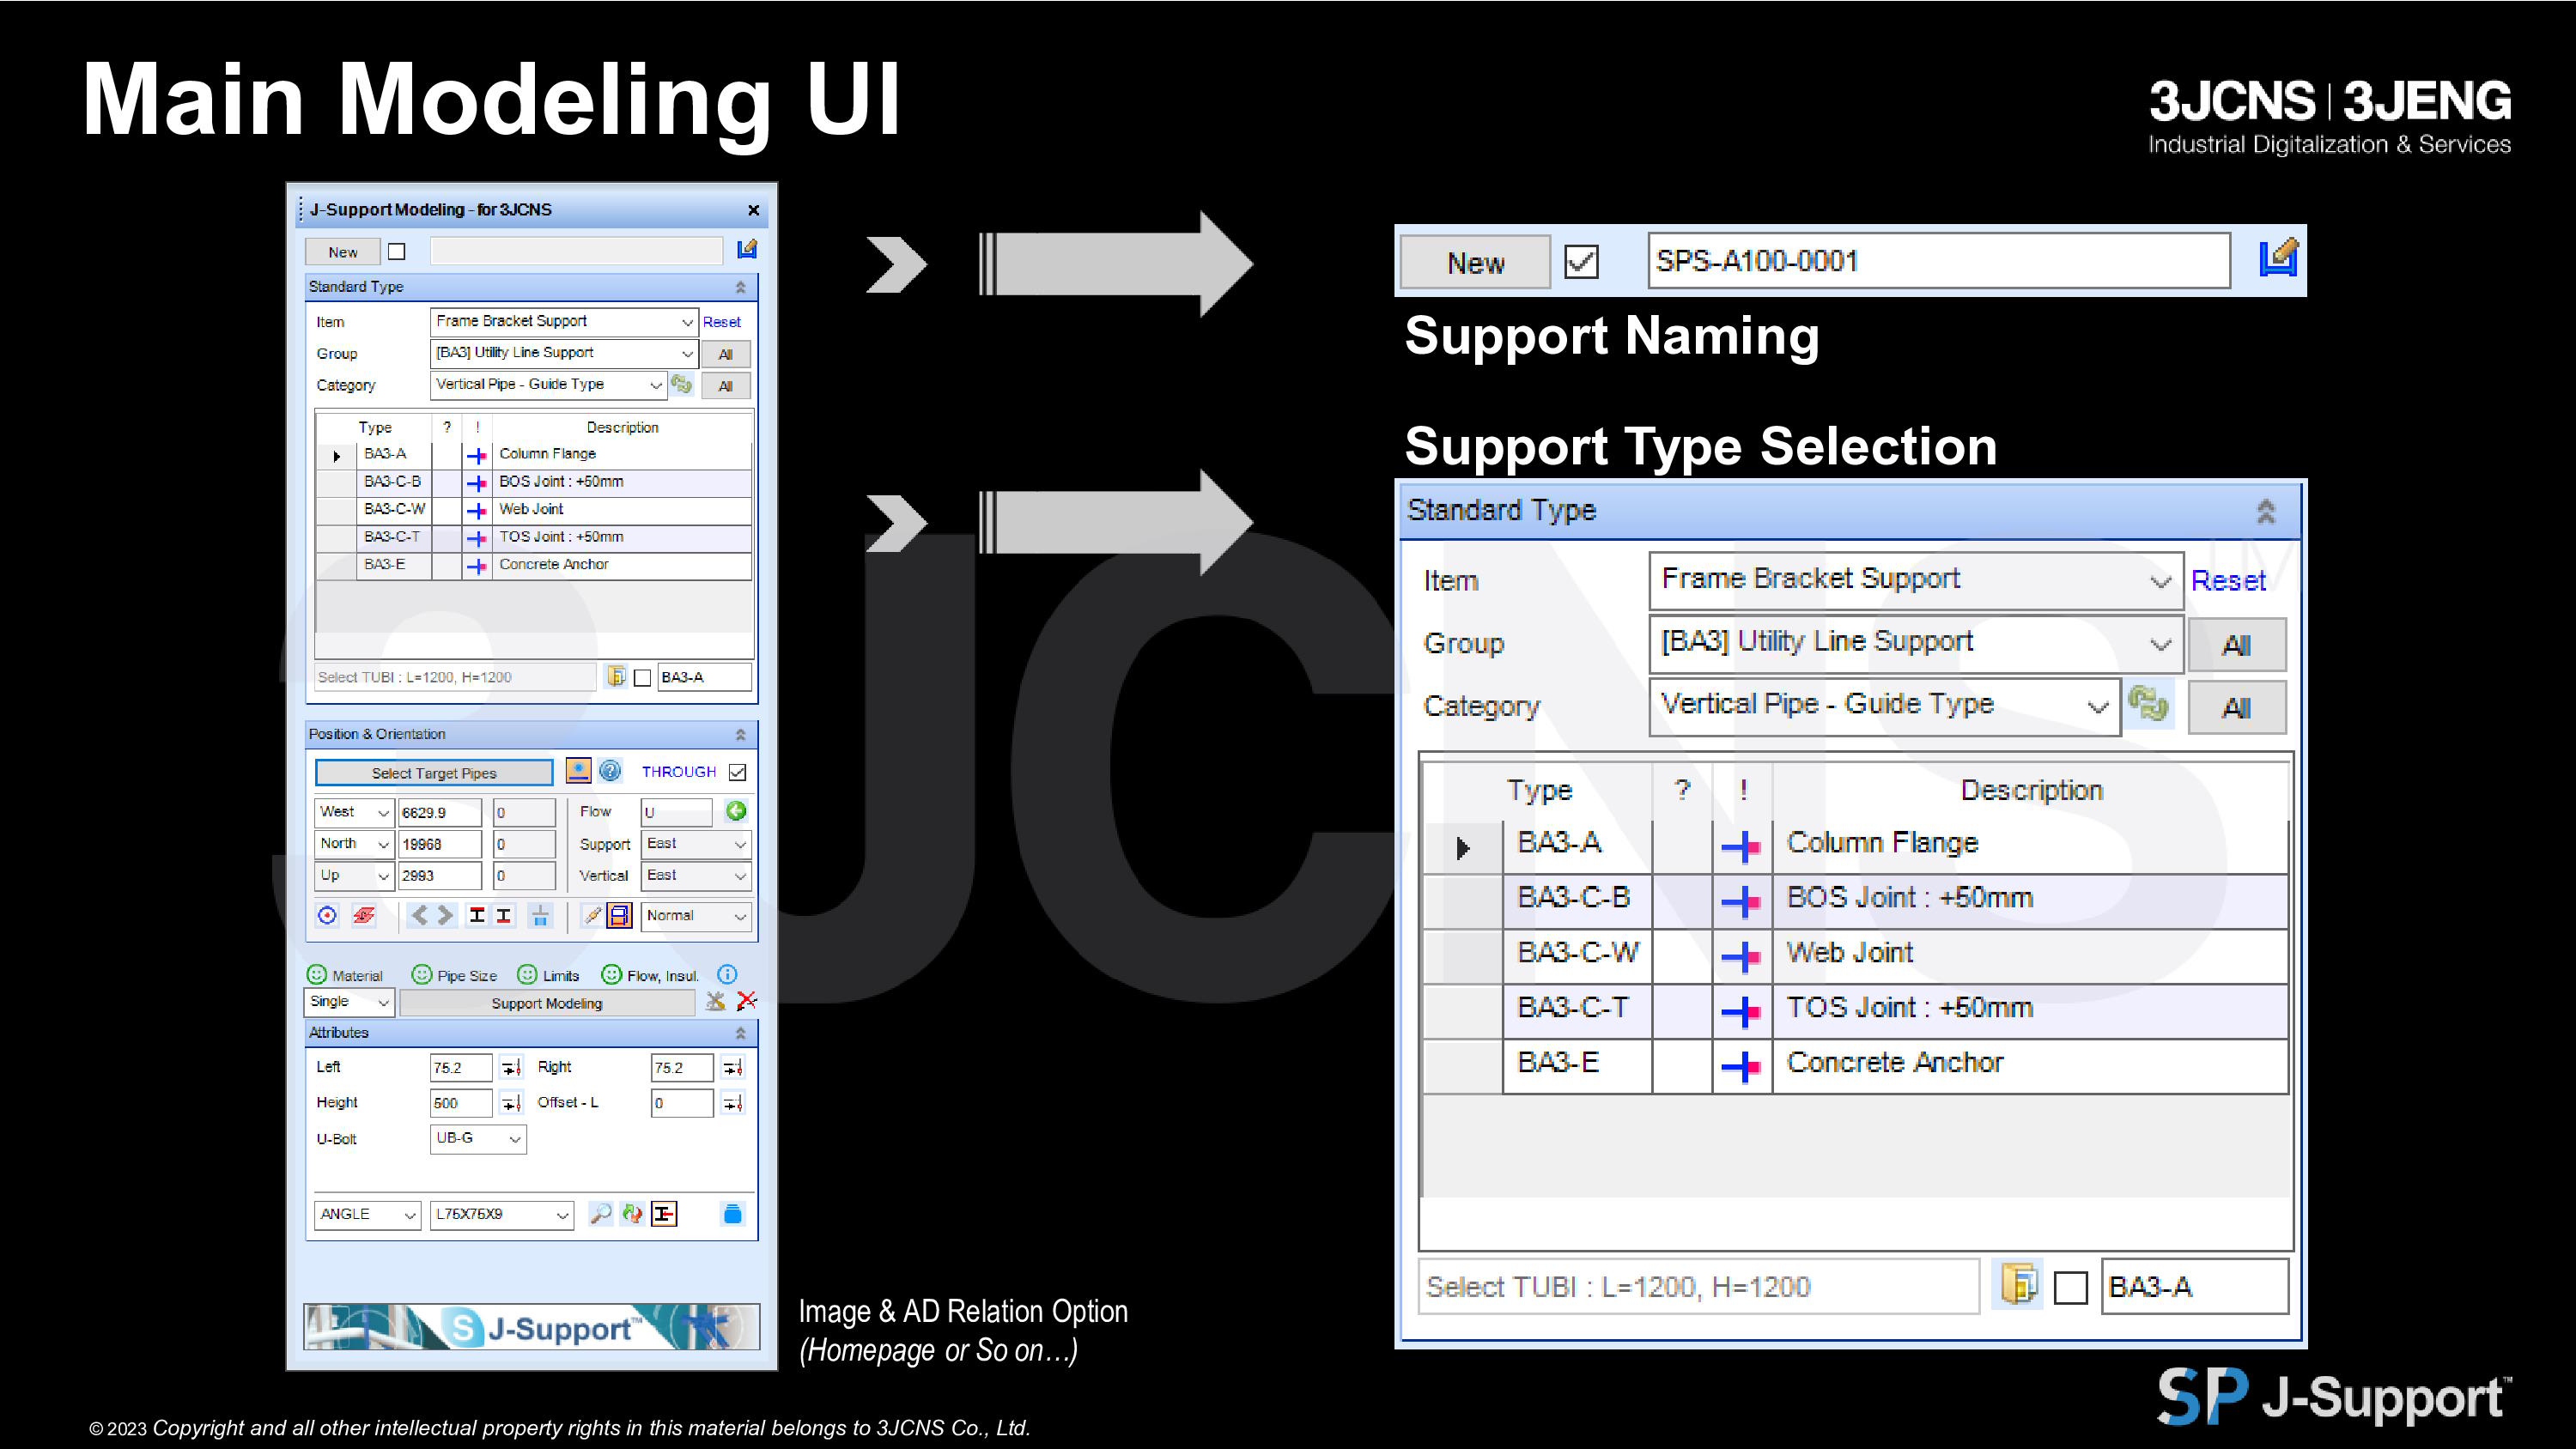Click the pipe measure icon beside the frame icon
Screen dimensions: 2576x1449
592,915
